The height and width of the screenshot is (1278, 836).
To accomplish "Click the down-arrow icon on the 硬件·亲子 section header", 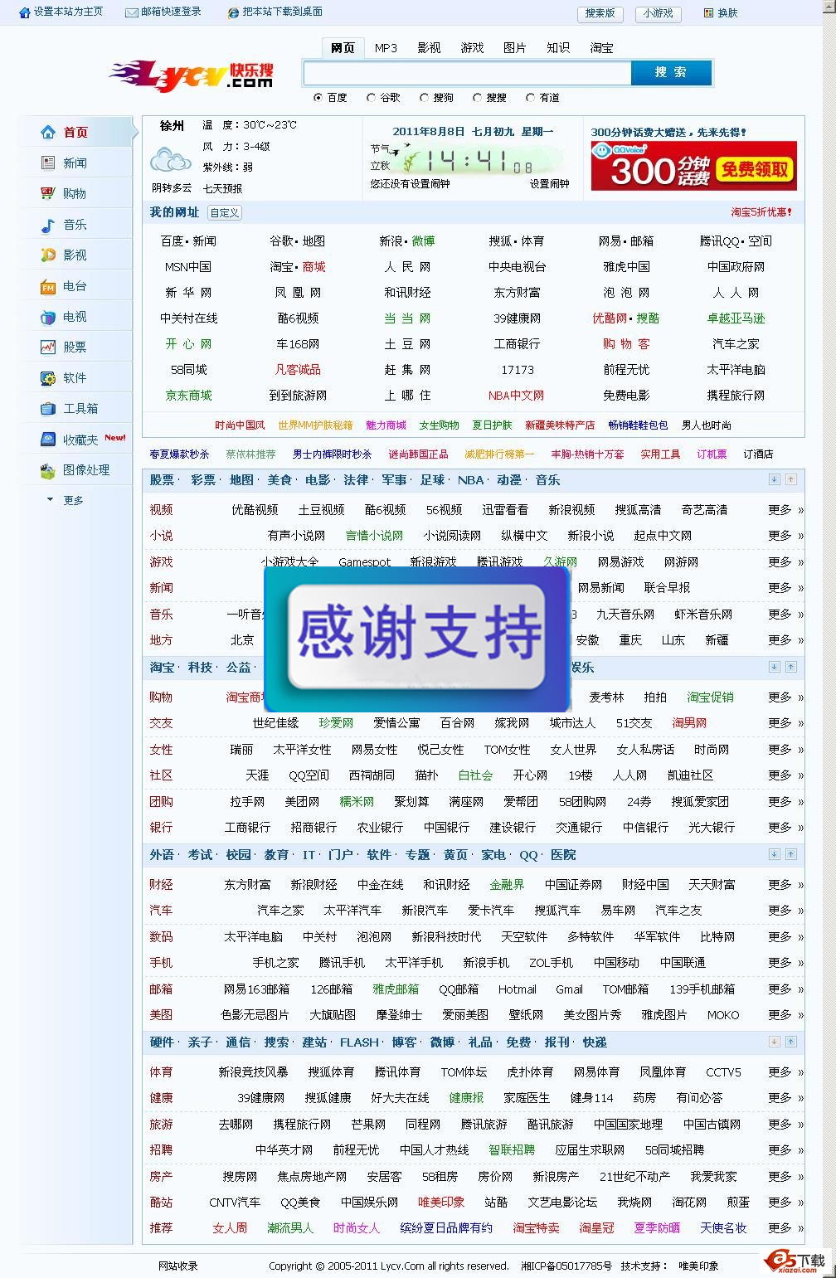I will pos(774,1042).
